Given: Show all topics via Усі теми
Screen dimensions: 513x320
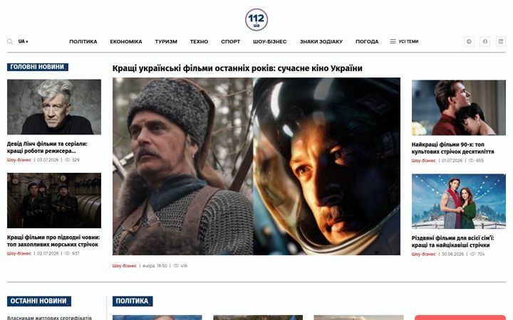Looking at the screenshot, I should click(408, 41).
